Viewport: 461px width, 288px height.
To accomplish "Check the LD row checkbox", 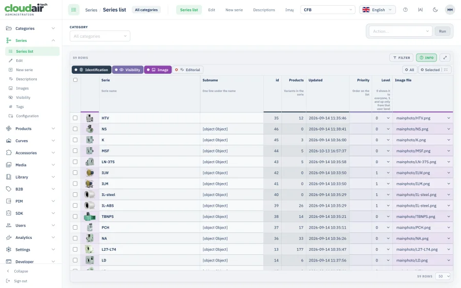I will pyautogui.click(x=75, y=260).
